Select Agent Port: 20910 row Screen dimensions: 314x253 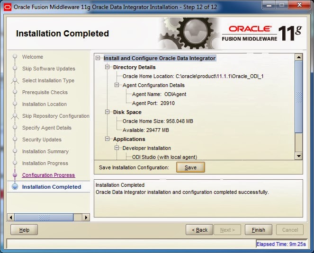[x=153, y=103]
